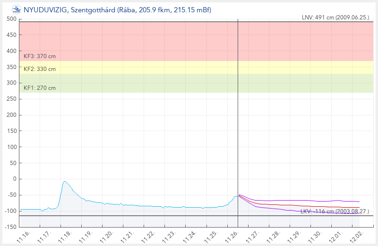The width and height of the screenshot is (378, 246).
Task: Click the upper purple forecast bound line
Action: [307, 201]
